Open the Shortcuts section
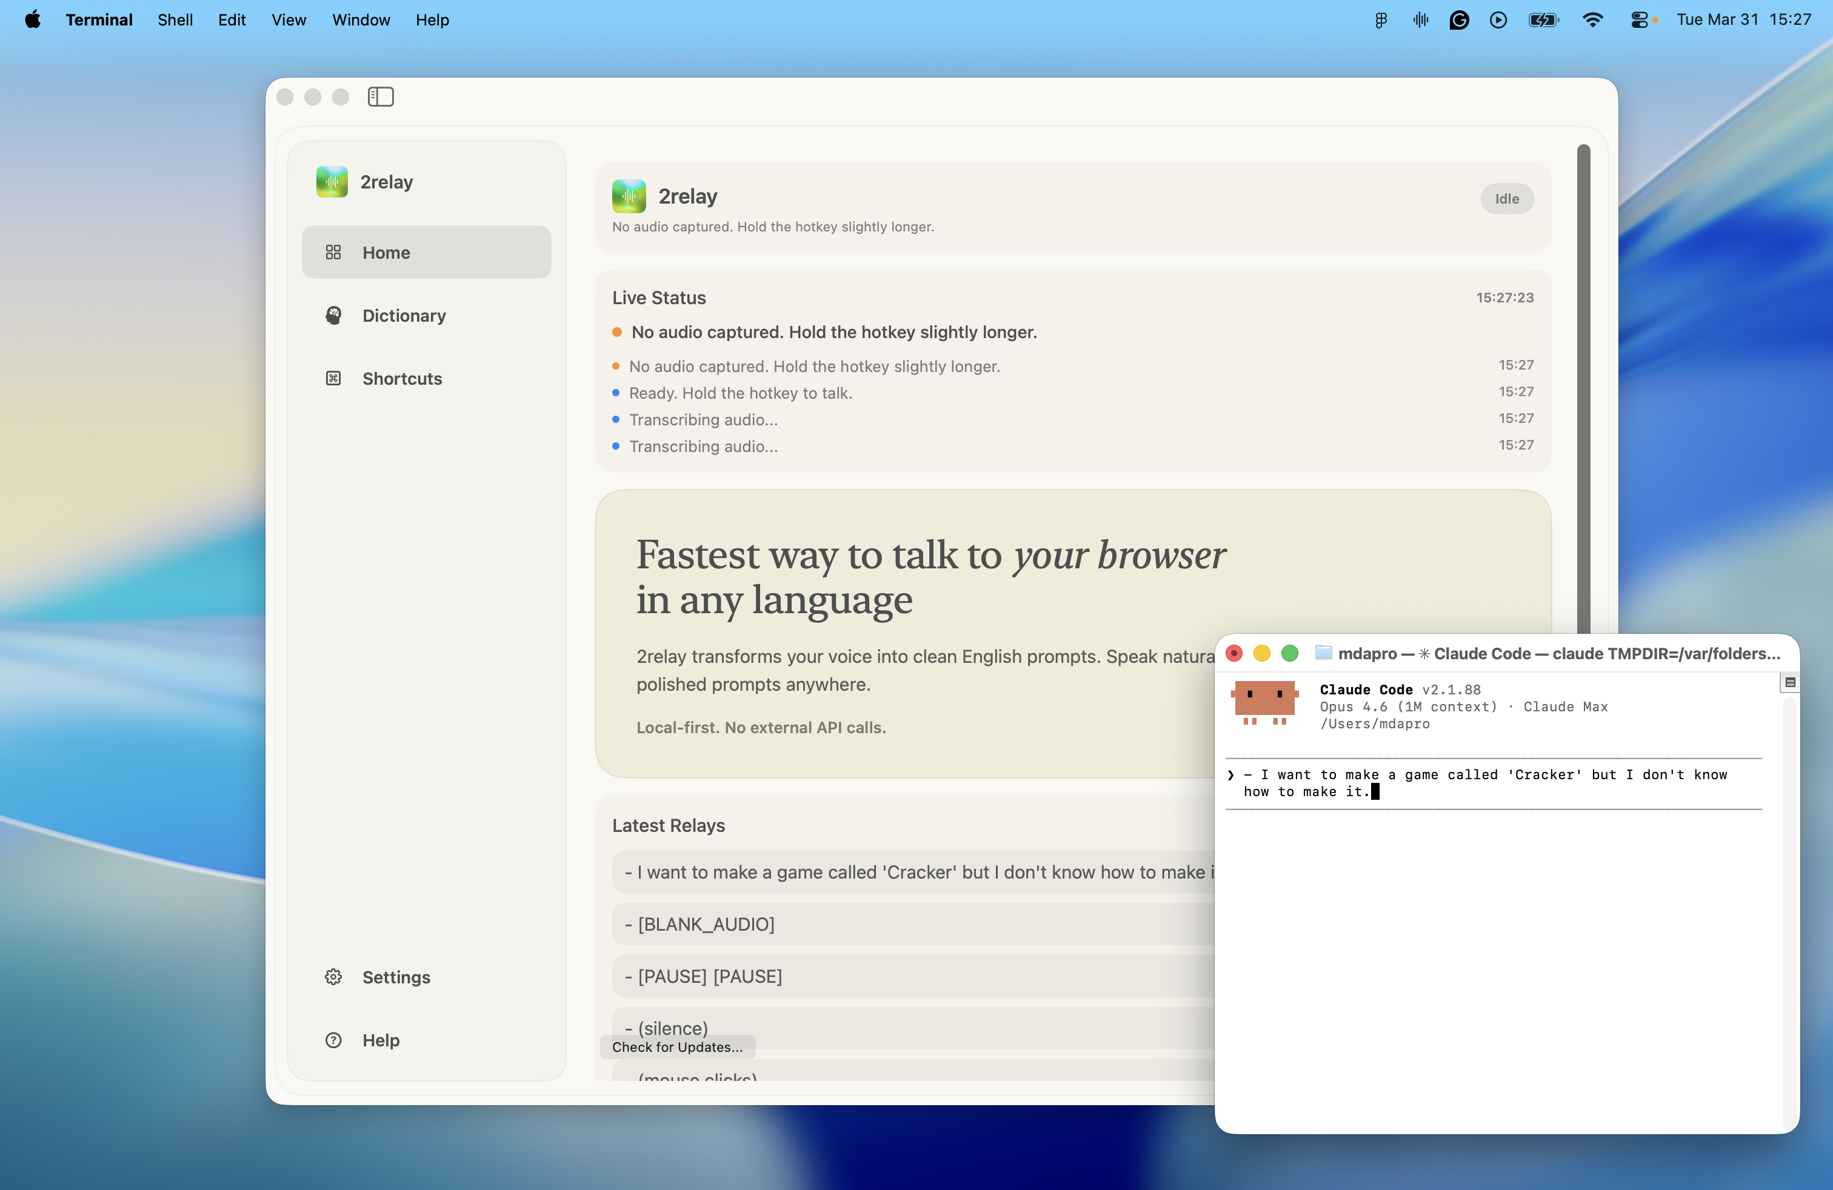 pyautogui.click(x=402, y=379)
